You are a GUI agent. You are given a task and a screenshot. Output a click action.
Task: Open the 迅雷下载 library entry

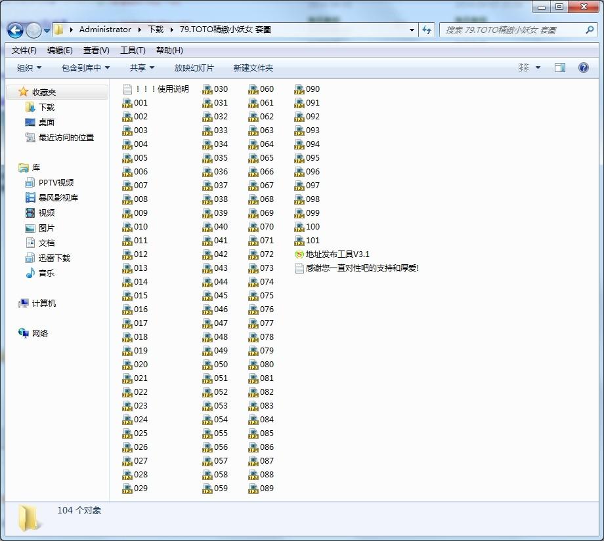tap(54, 258)
